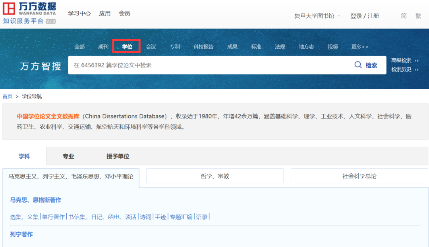429x247 pixels.
Task: Select 马克思主义、列宁主义 subject category
Action: (x=71, y=176)
